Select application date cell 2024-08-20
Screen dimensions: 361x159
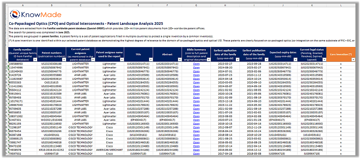(x=225, y=68)
